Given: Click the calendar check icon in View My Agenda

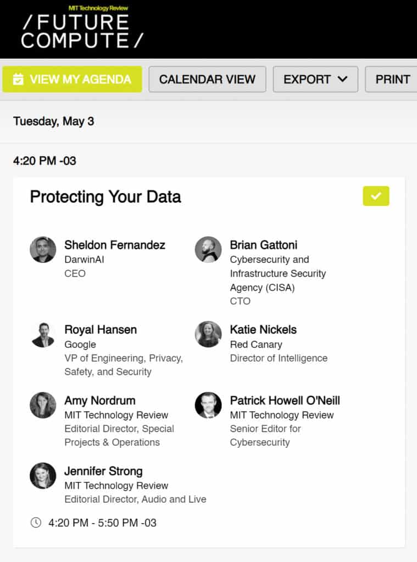Looking at the screenshot, I should (18, 79).
